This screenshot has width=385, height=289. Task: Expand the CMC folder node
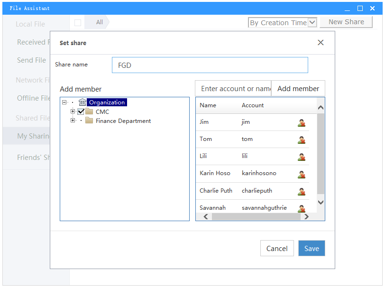pyautogui.click(x=73, y=112)
